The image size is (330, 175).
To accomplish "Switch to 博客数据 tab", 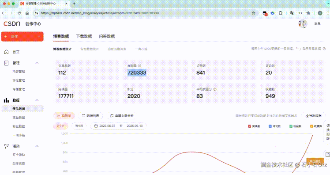I will (x=61, y=36).
